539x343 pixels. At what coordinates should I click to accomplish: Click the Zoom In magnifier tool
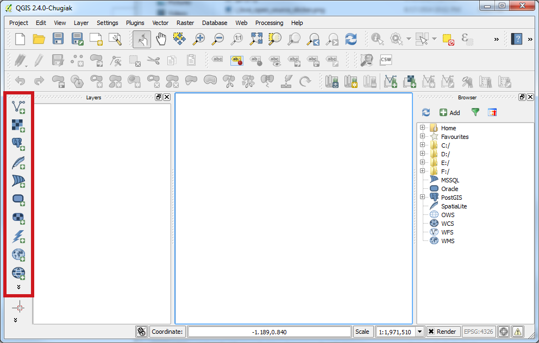pyautogui.click(x=198, y=39)
